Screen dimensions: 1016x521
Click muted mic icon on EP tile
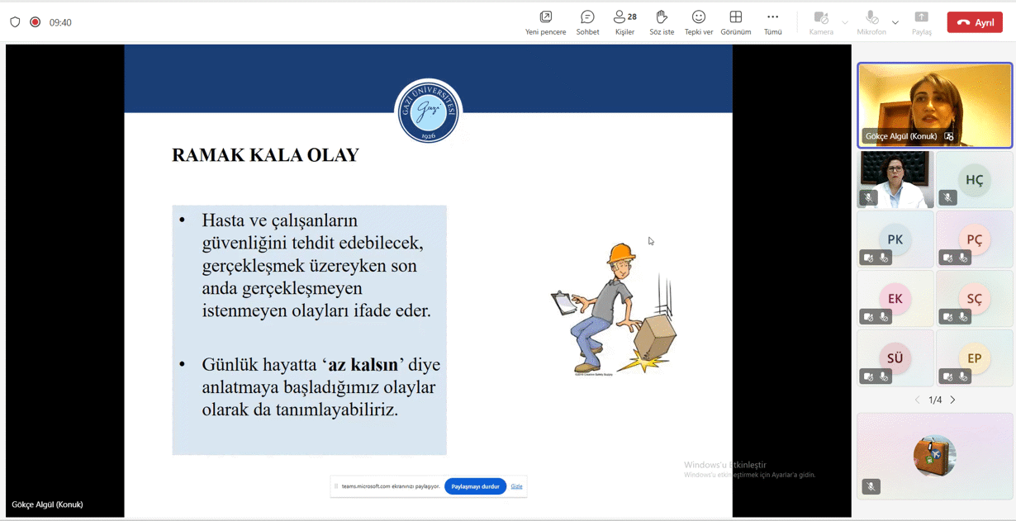click(963, 377)
